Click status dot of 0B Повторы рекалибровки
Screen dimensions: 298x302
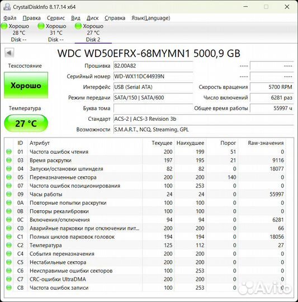pyautogui.click(x=9, y=211)
